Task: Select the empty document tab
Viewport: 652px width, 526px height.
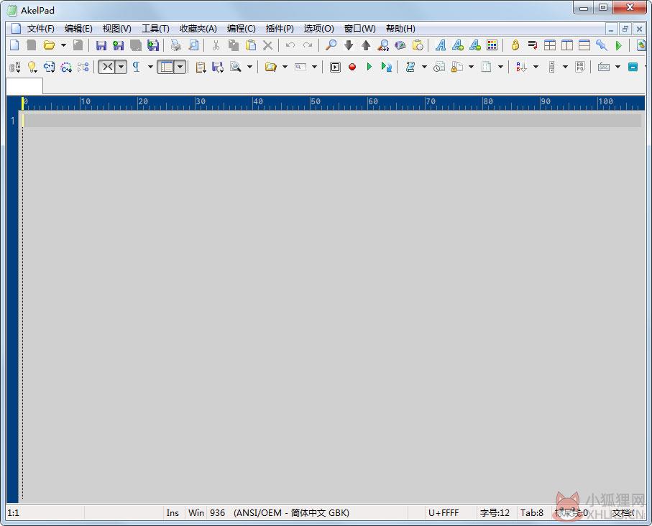Action: coord(24,86)
